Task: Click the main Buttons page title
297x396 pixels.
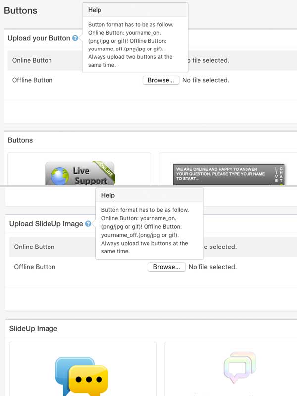Action: click(20, 10)
